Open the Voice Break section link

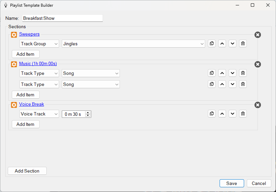pyautogui.click(x=32, y=104)
